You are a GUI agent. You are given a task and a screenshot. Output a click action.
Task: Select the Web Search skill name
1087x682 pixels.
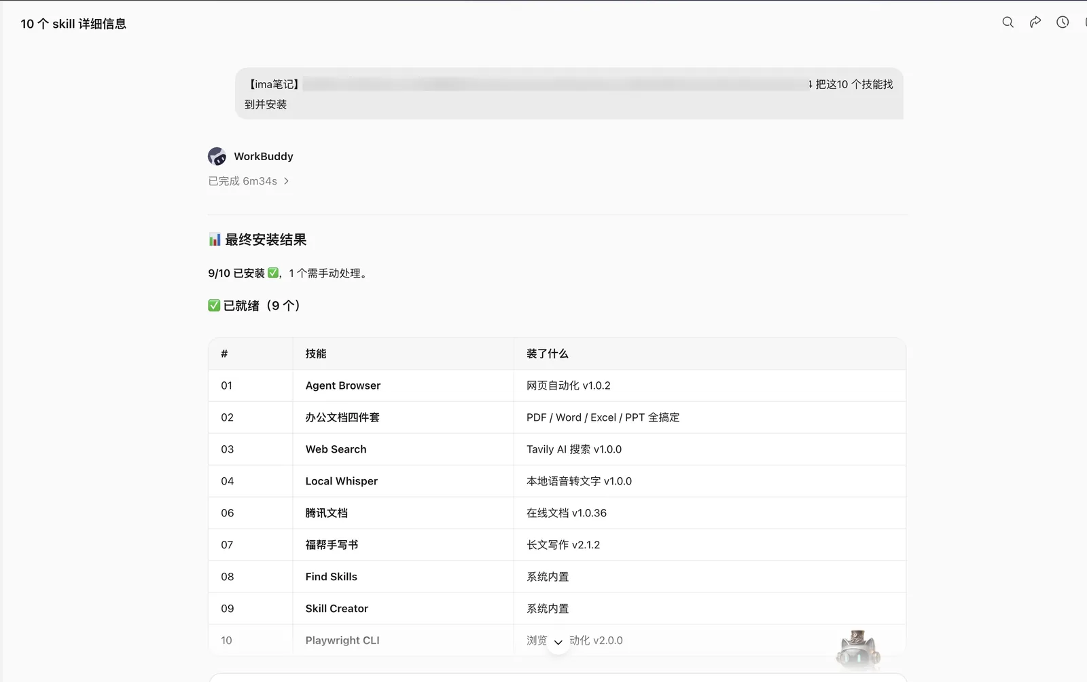tap(336, 449)
